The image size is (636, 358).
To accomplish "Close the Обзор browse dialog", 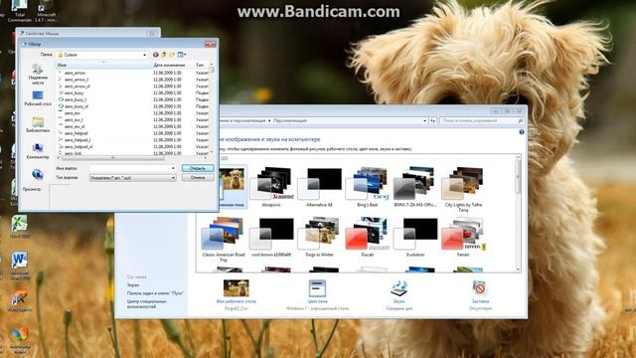I will (210, 44).
